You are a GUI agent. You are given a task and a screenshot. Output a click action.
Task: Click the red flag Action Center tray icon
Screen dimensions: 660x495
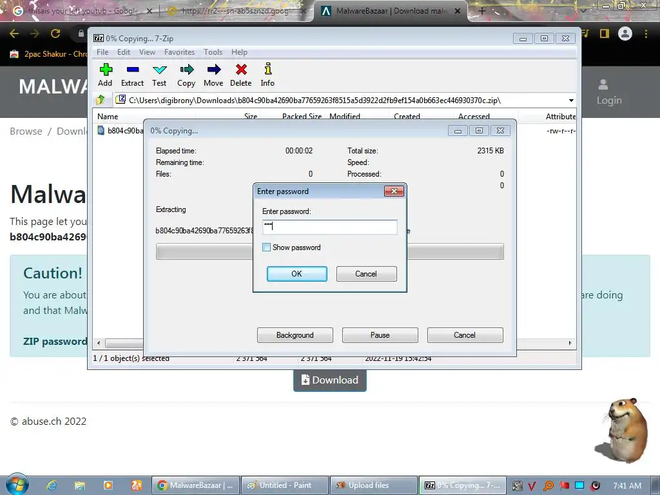[564, 486]
